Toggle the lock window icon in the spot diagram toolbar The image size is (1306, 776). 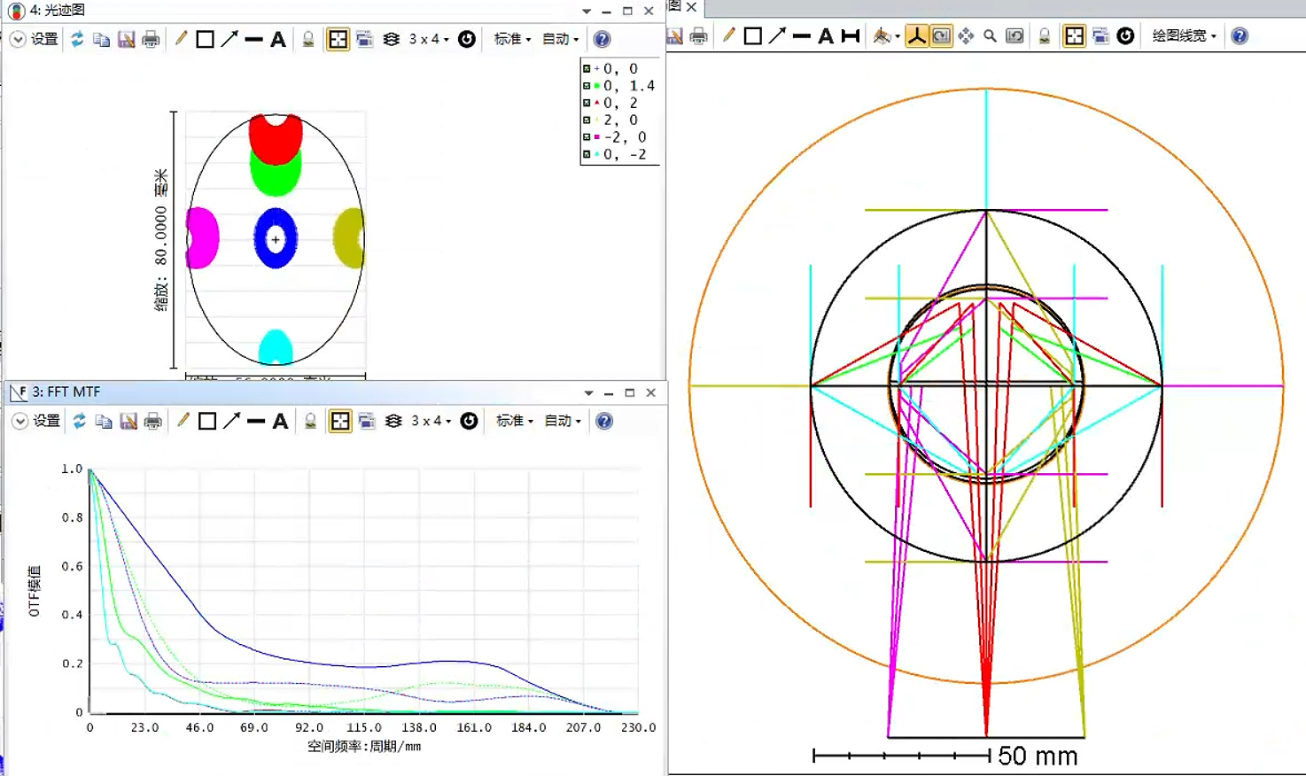pyautogui.click(x=308, y=39)
